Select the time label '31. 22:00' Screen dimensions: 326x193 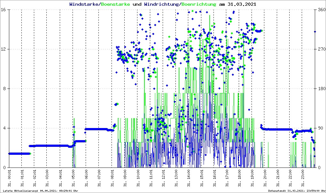click(x=290, y=178)
